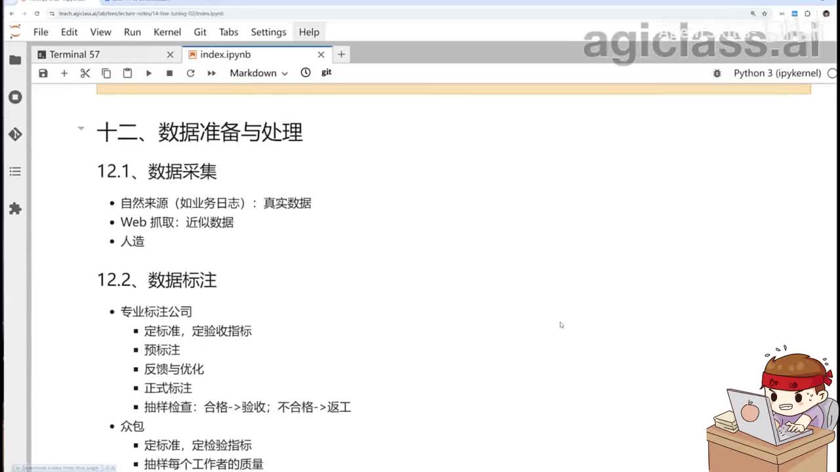Click the bullet 专业标注公司

[156, 312]
